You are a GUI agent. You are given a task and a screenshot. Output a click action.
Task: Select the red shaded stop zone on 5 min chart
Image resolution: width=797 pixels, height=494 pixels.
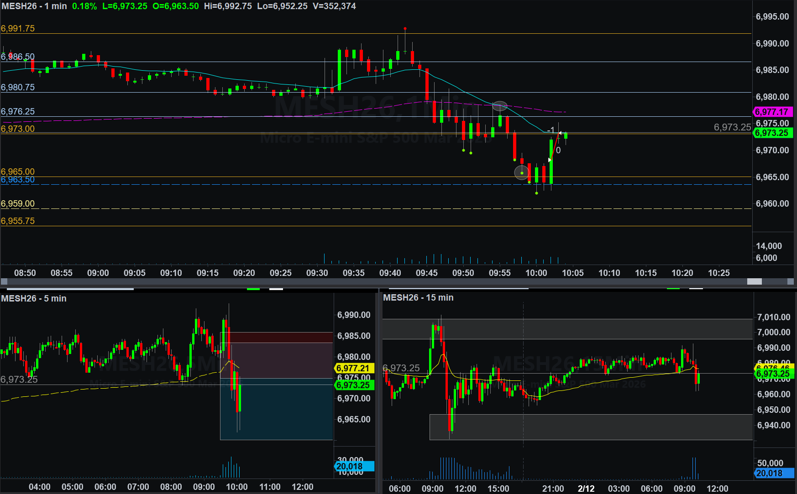[277, 355]
